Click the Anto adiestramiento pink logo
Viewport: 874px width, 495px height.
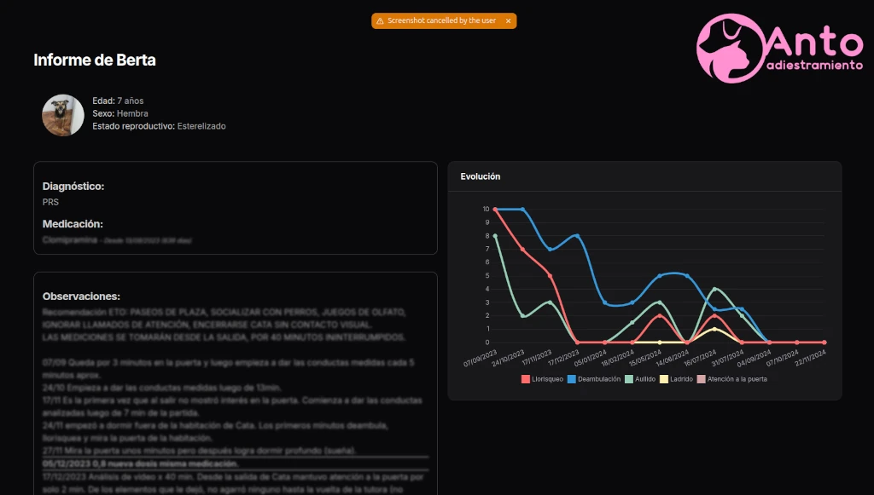click(x=779, y=48)
